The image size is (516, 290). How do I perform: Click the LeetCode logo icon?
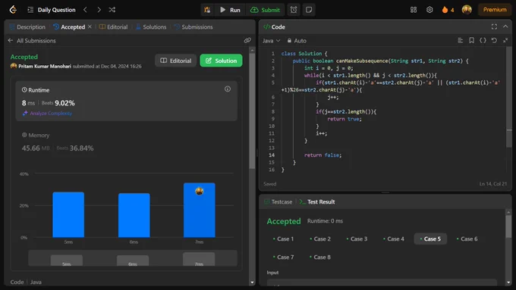pos(13,10)
